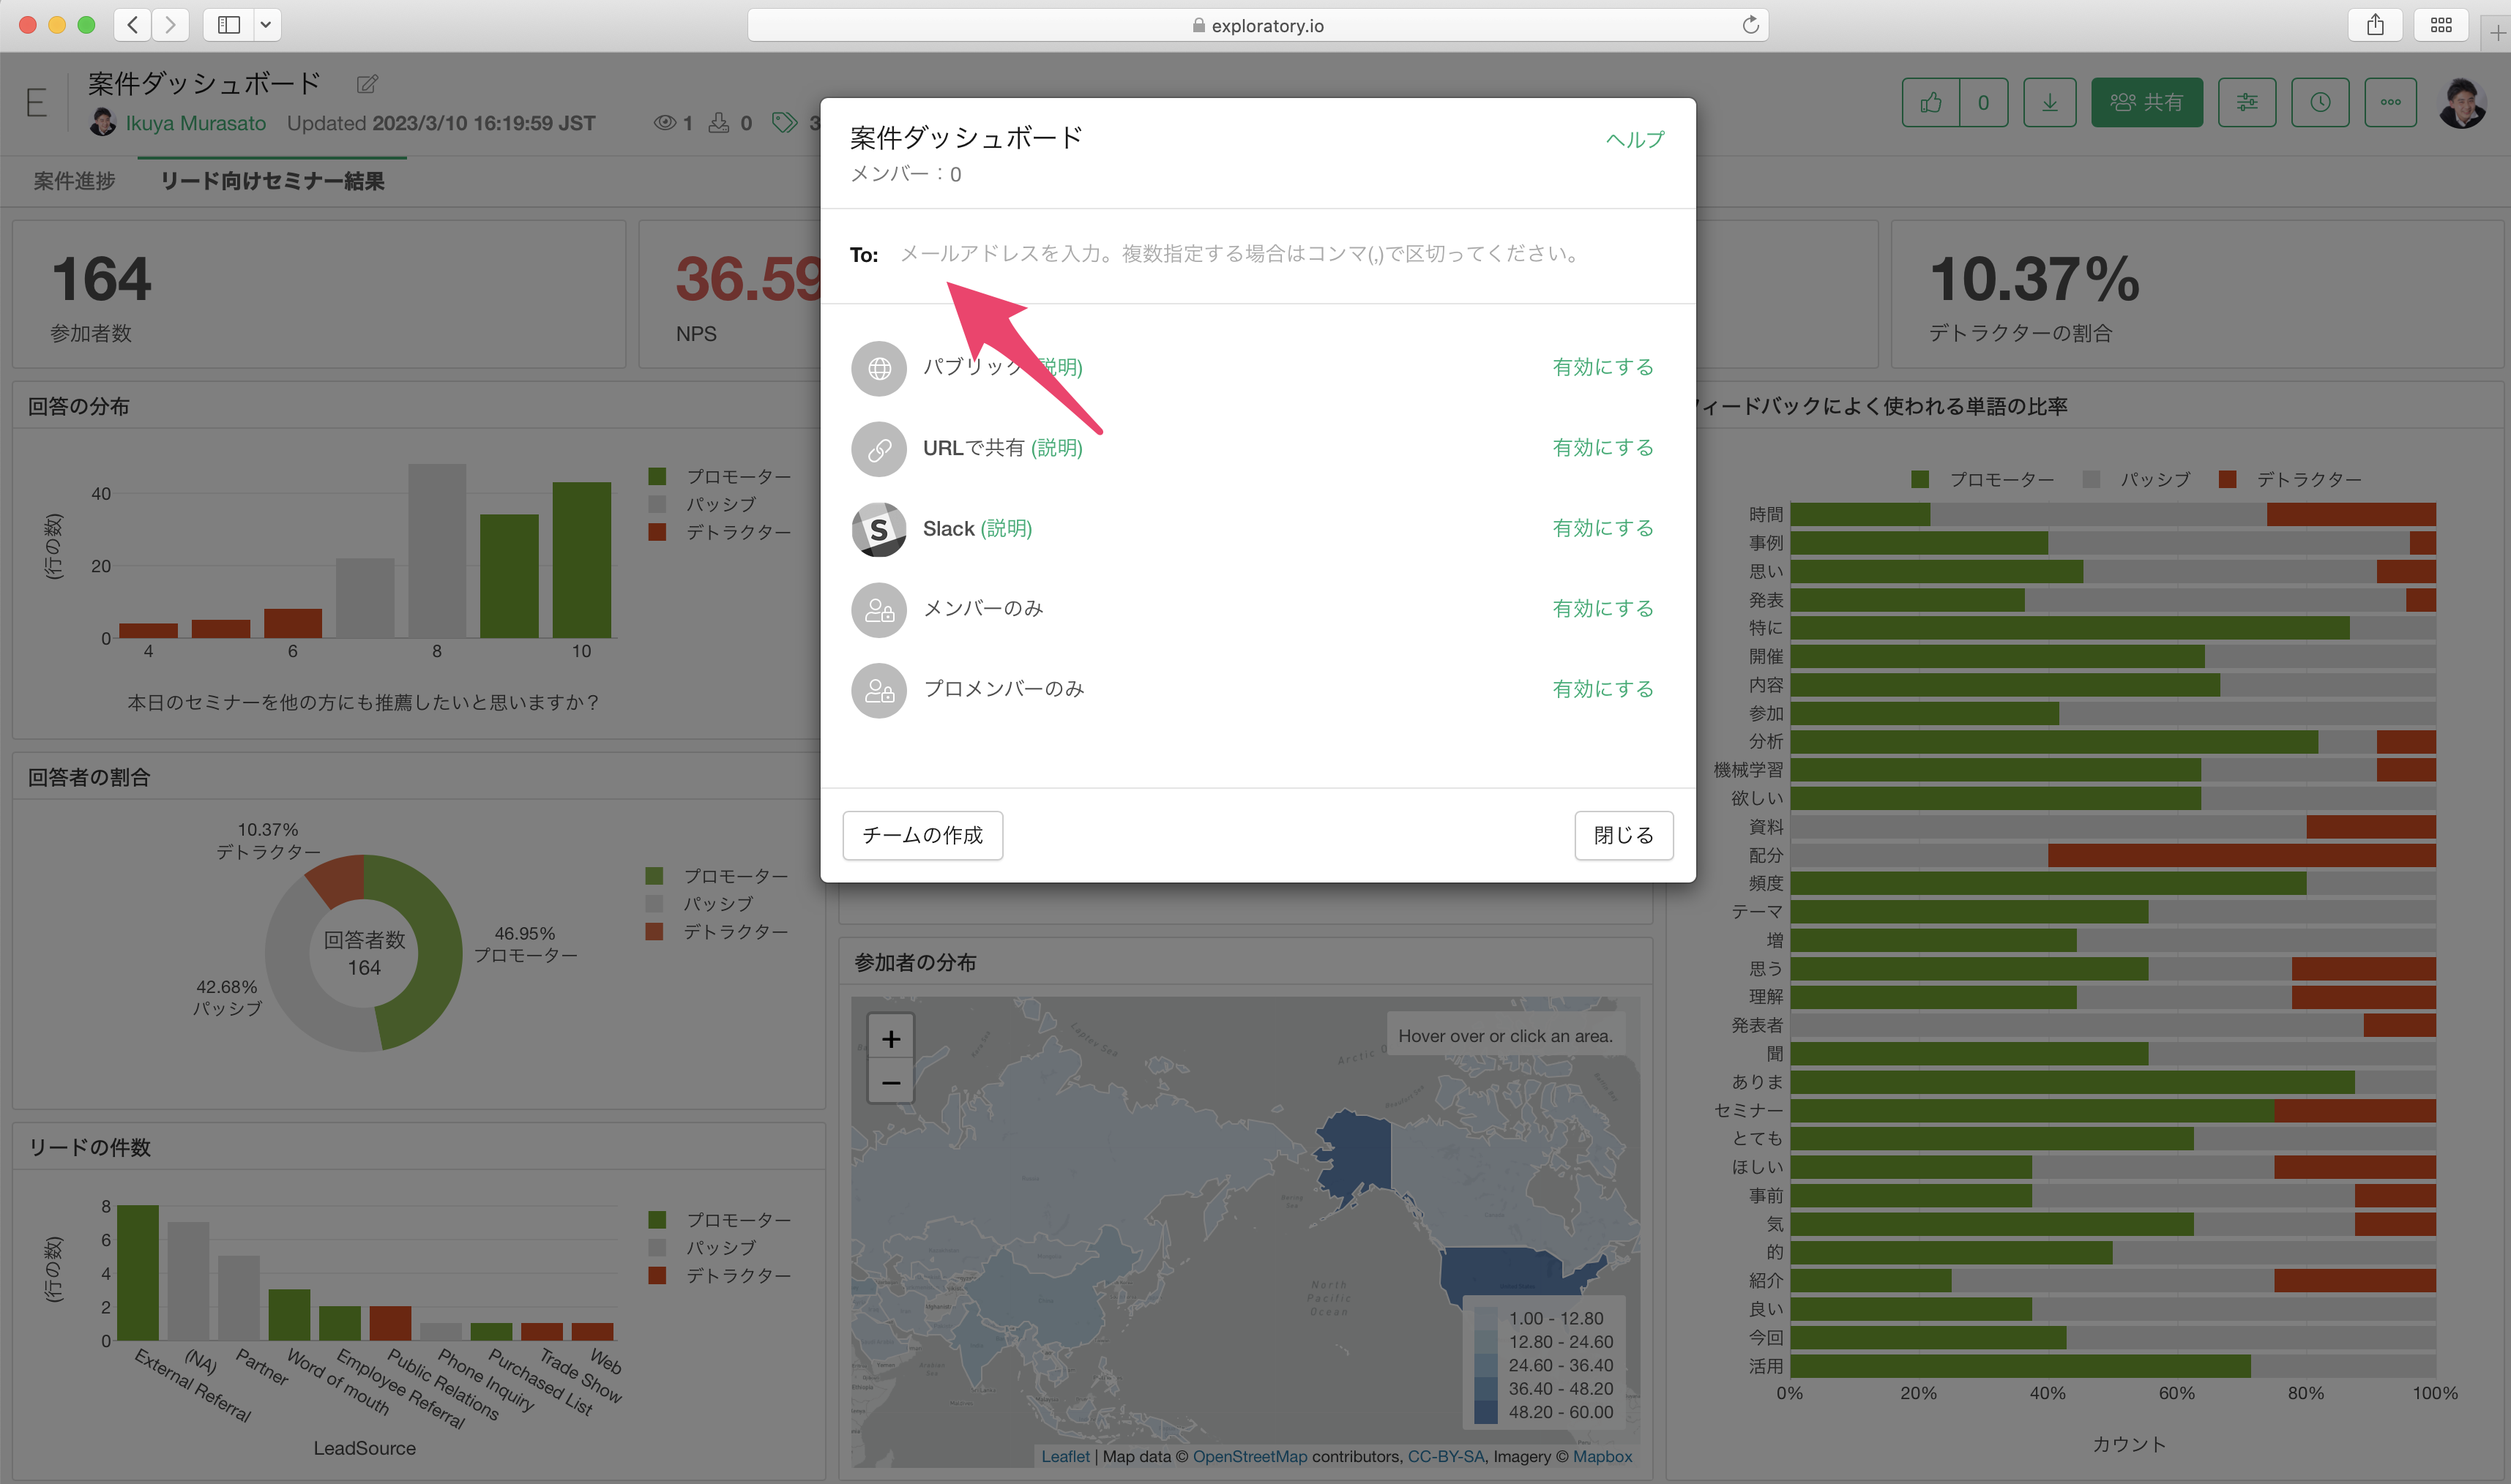
Task: Click the CC-BY-SA link
Action: point(1446,1456)
